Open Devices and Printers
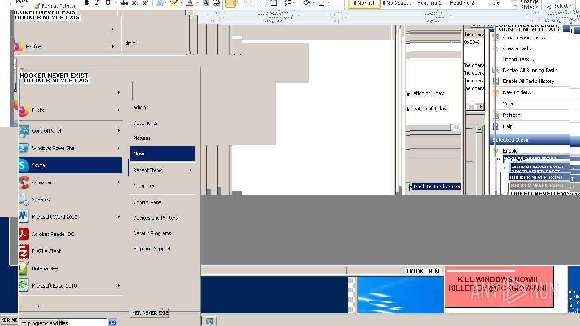The height and width of the screenshot is (326, 580). point(162,218)
